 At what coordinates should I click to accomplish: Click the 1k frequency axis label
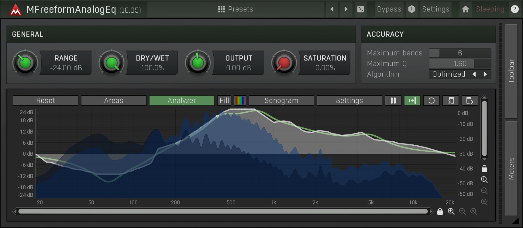(x=273, y=203)
